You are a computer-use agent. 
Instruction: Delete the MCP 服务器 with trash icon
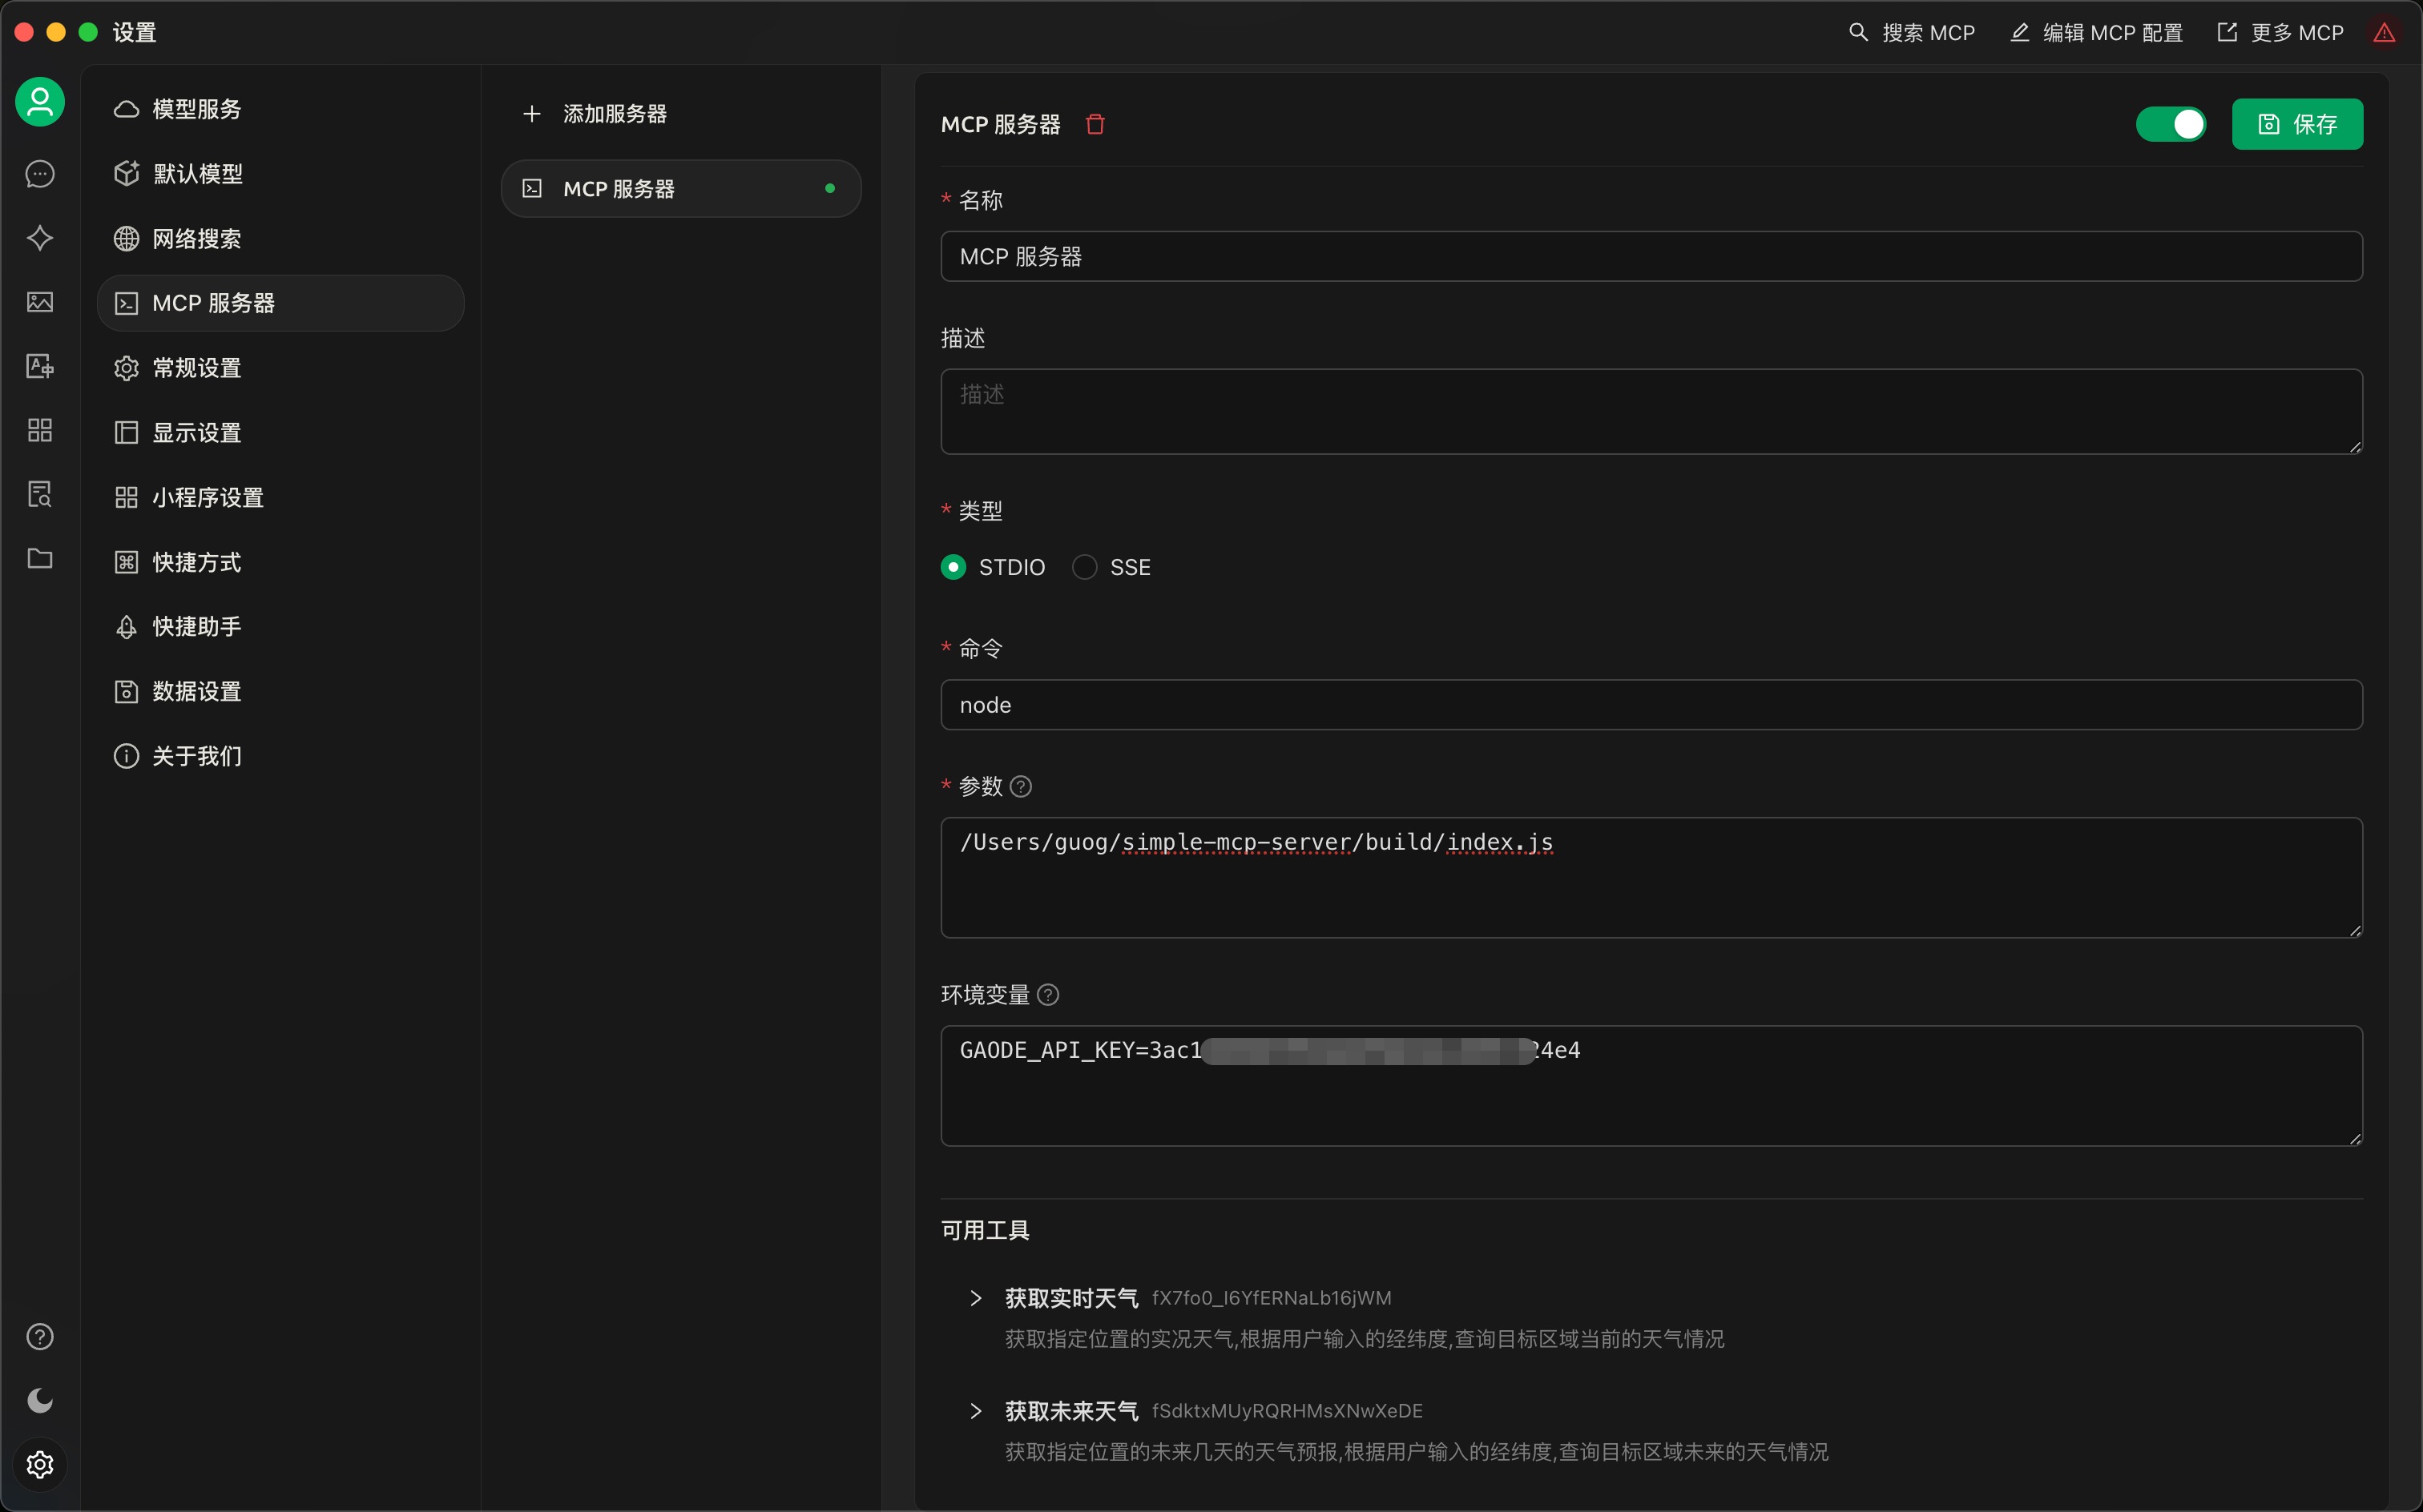(1094, 124)
